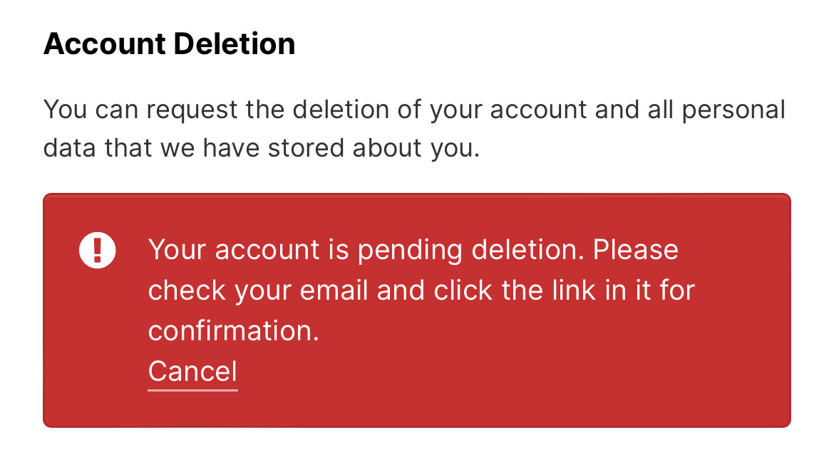Click the word 'personal' in the description
Viewport: 834px width, 452px height.
pyautogui.click(x=733, y=110)
